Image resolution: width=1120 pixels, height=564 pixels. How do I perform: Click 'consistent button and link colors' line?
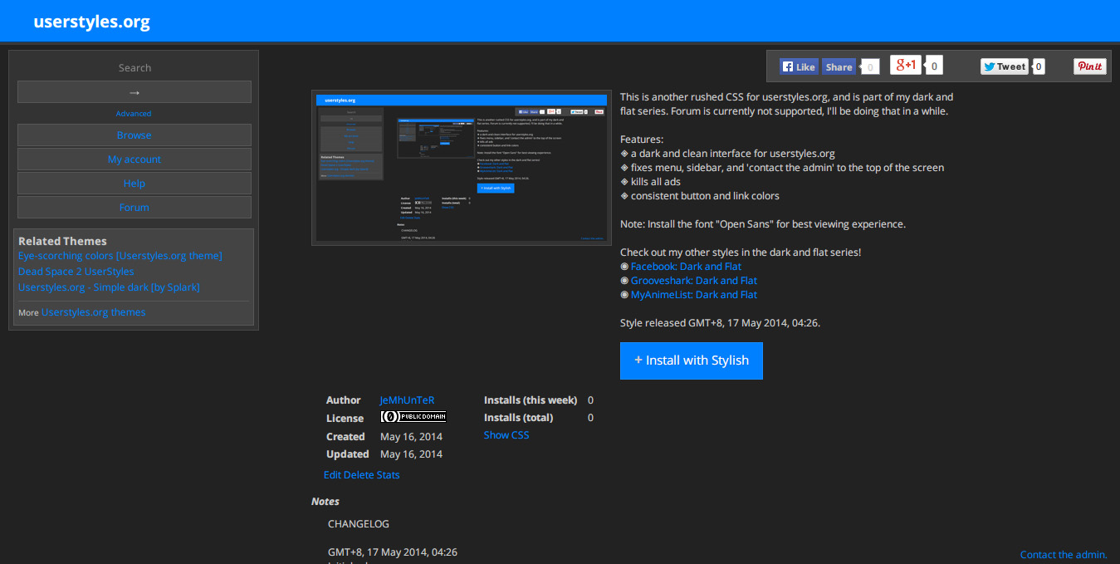pyautogui.click(x=700, y=196)
